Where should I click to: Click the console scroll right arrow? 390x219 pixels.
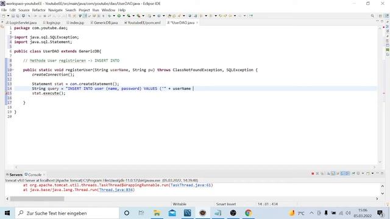pyautogui.click(x=377, y=199)
